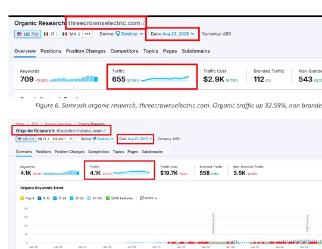
Task: Click the 655 Traffic metric card
Action: [152, 77]
